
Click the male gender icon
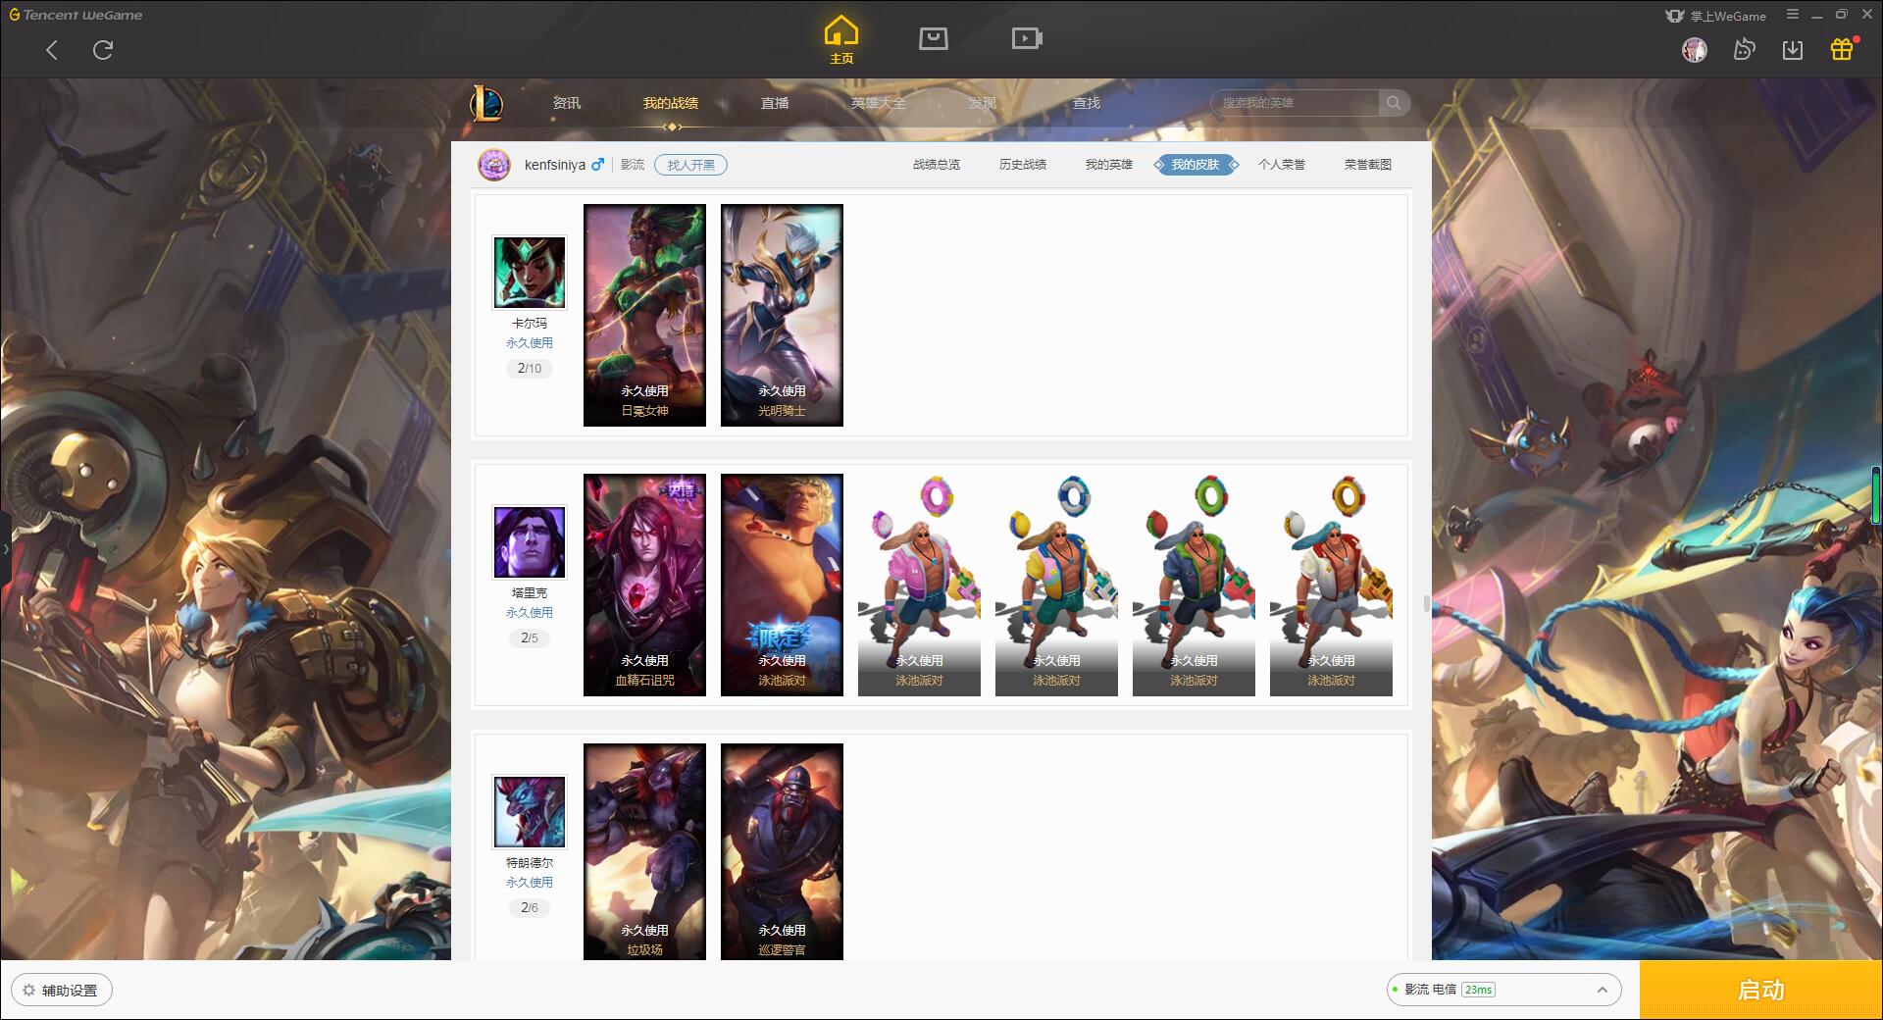point(597,165)
